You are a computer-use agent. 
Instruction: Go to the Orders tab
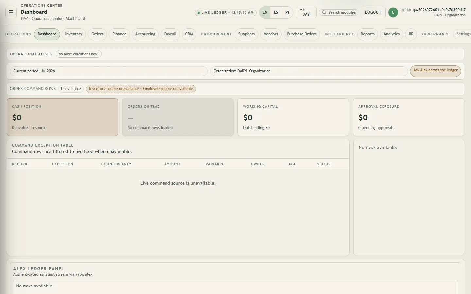click(x=97, y=34)
